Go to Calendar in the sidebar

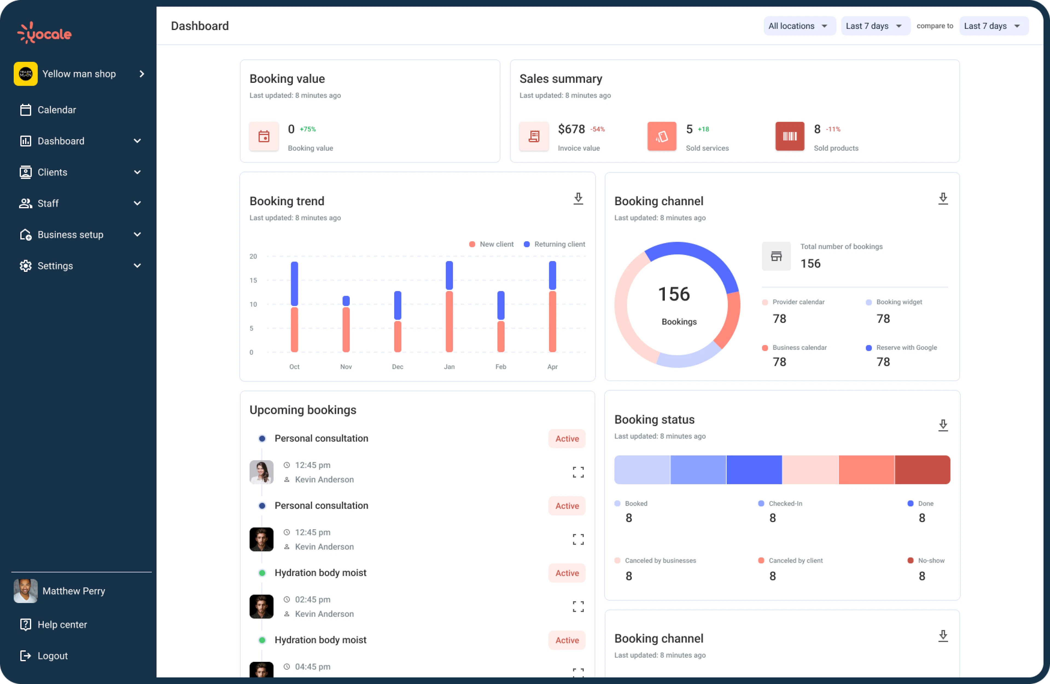(57, 110)
